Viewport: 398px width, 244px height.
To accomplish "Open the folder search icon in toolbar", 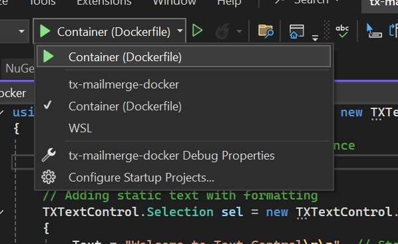I will (x=266, y=31).
